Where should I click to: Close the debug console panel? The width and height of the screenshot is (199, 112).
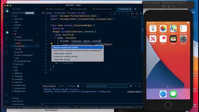pos(140,86)
